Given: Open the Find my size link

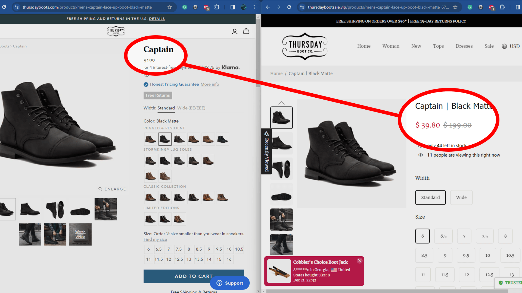Looking at the screenshot, I should [x=155, y=239].
